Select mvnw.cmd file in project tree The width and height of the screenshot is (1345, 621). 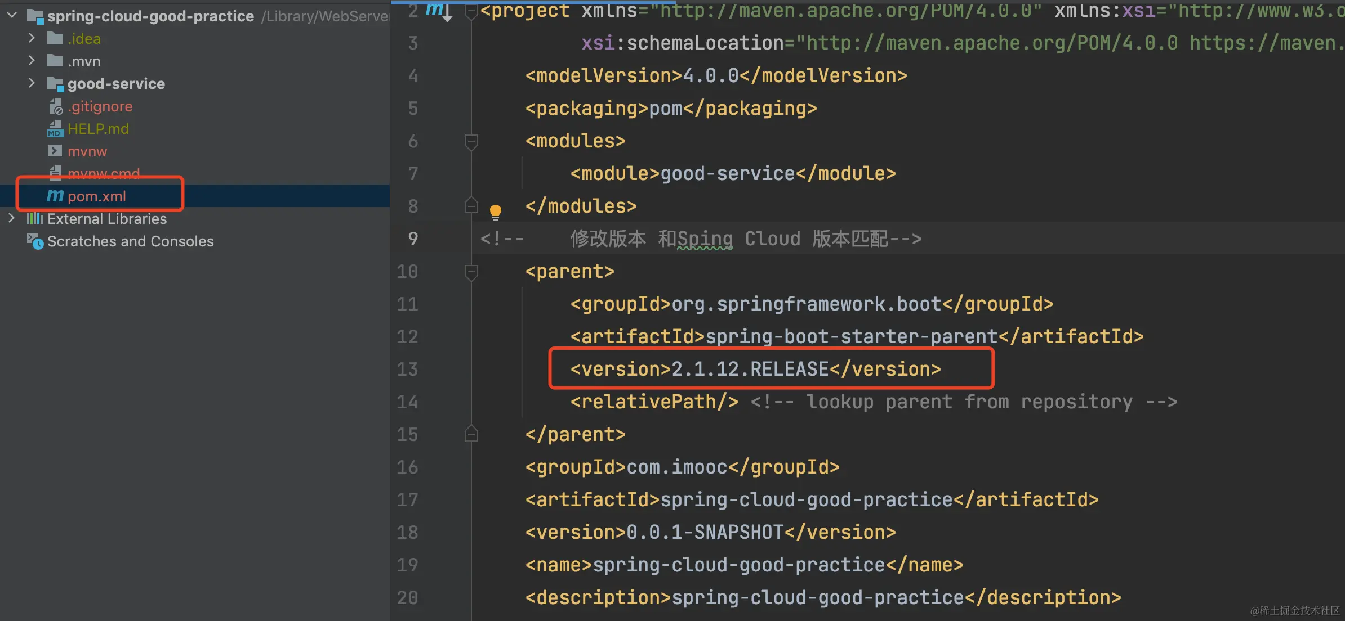(x=104, y=173)
